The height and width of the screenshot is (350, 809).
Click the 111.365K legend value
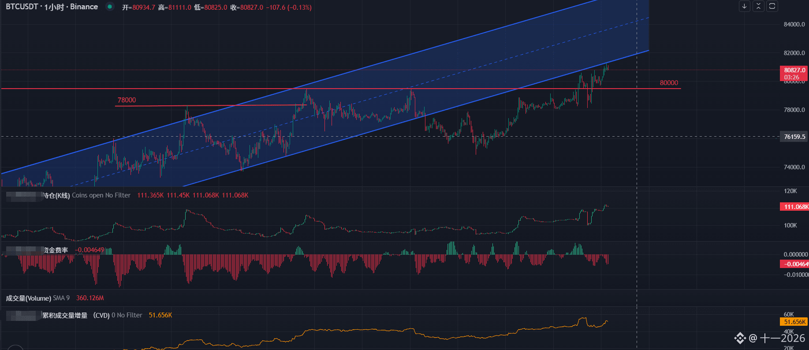[x=150, y=195]
